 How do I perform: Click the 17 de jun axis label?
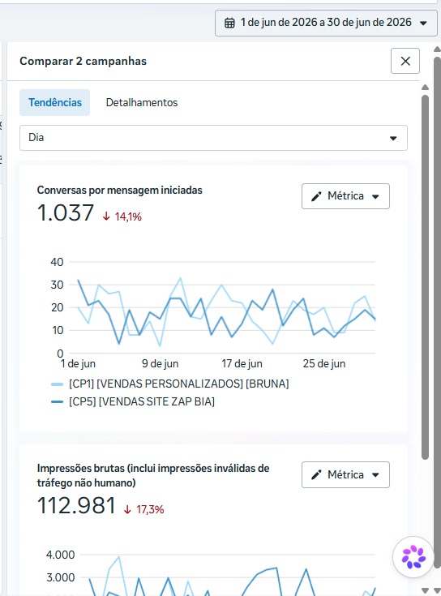pos(242,364)
